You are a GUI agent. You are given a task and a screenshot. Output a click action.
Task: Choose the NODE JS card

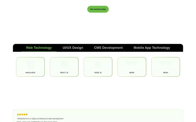[98, 67]
